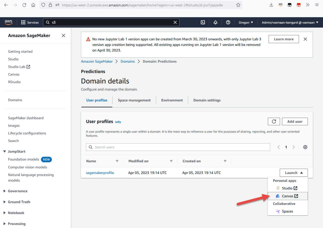Go back with the browser back arrow

[x=6, y=5]
